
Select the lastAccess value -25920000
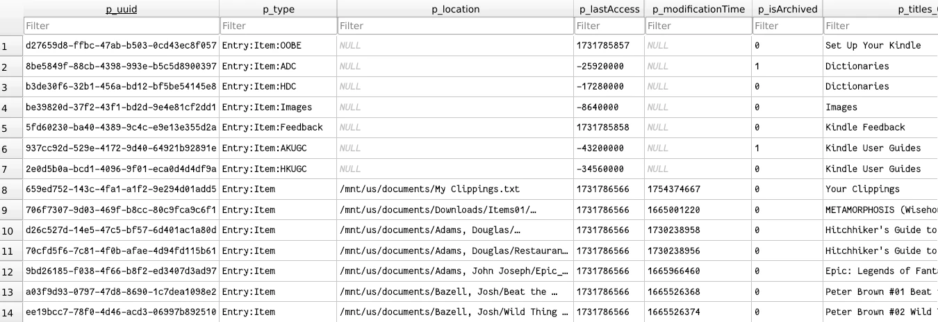pyautogui.click(x=609, y=67)
